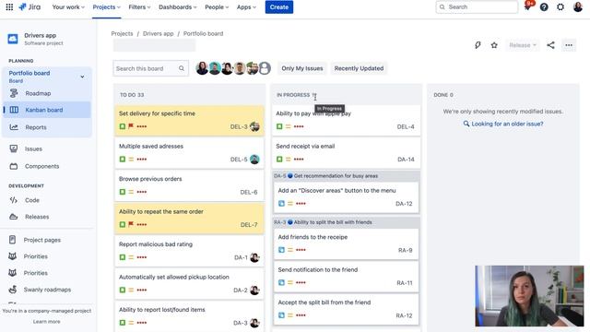Filter by the first assignee avatar

click(x=202, y=68)
